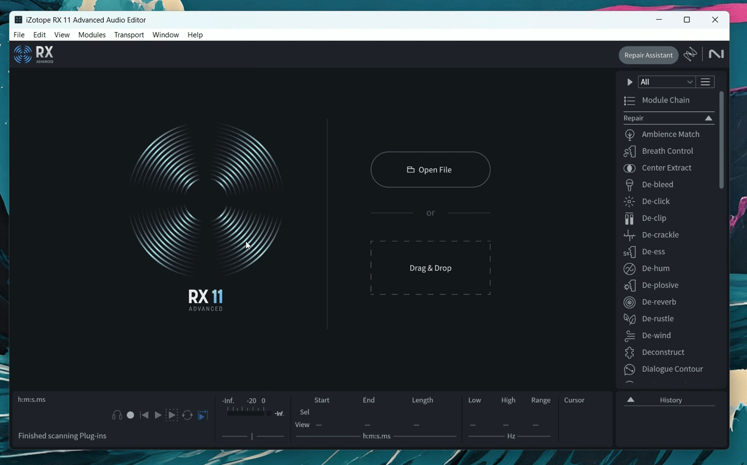Click the record button in the transport
This screenshot has height=465, width=747.
coord(131,415)
